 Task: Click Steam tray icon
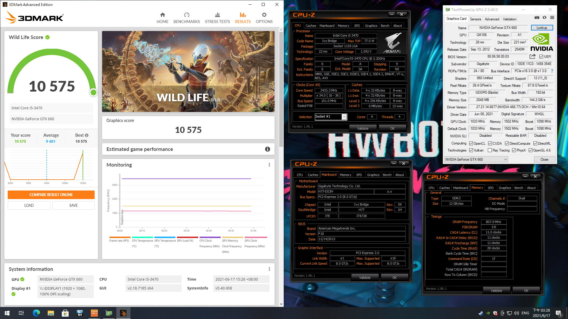point(481,313)
